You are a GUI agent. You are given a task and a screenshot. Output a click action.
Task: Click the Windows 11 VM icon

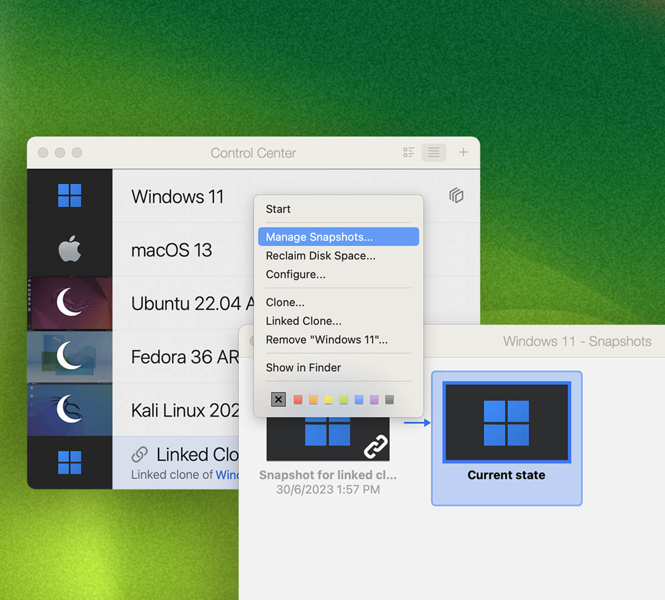(70, 196)
